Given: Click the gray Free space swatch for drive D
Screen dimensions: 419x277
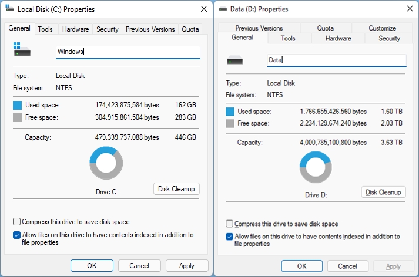Looking at the screenshot, I should click(230, 123).
